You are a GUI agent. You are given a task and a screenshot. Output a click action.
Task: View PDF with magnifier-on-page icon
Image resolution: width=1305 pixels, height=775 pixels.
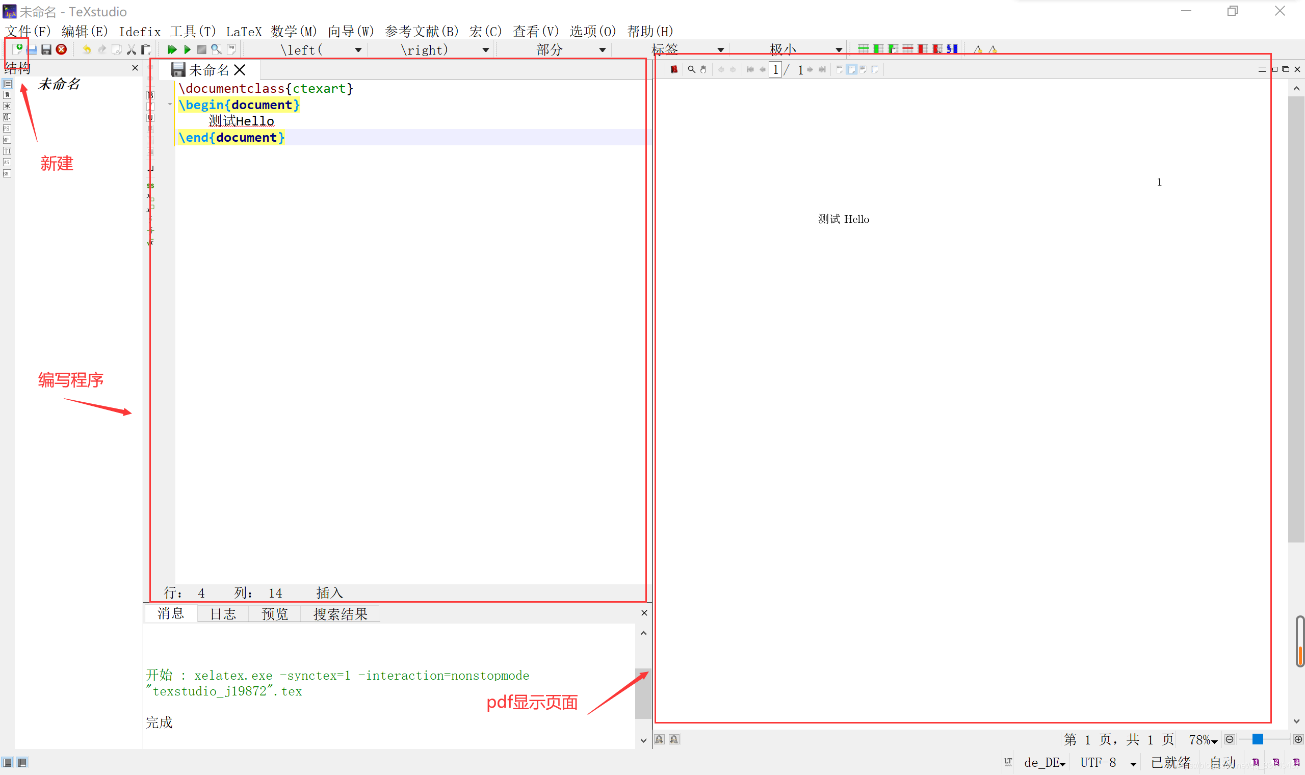216,49
